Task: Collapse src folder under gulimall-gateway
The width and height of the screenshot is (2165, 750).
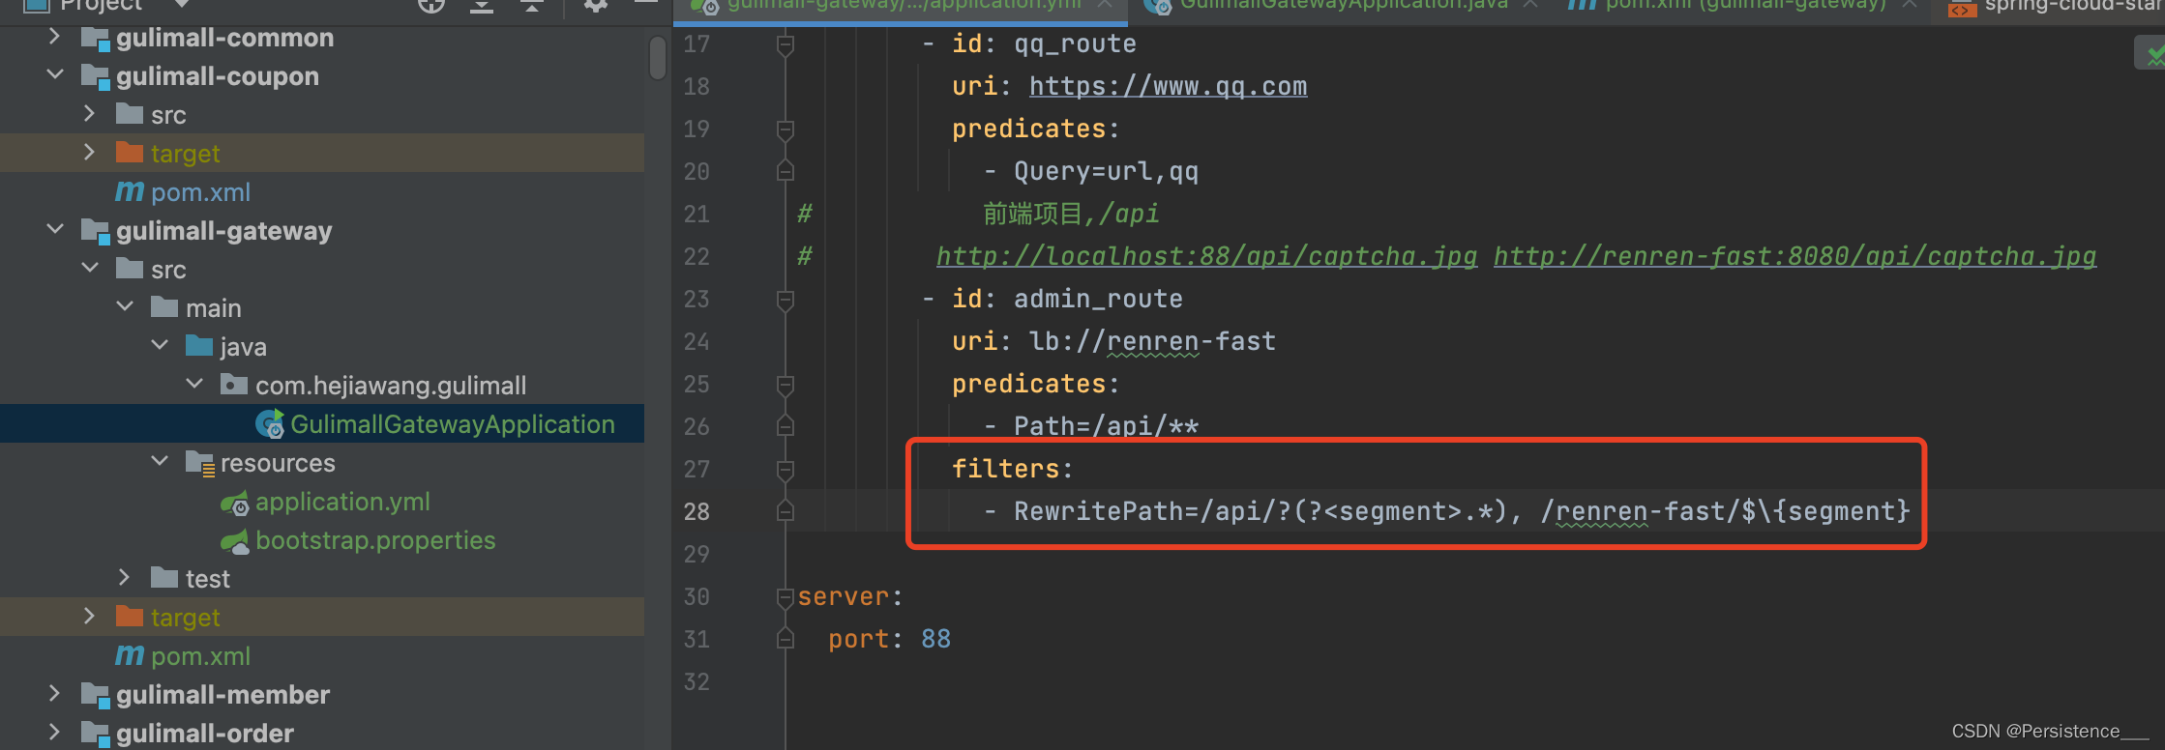Action: (90, 268)
